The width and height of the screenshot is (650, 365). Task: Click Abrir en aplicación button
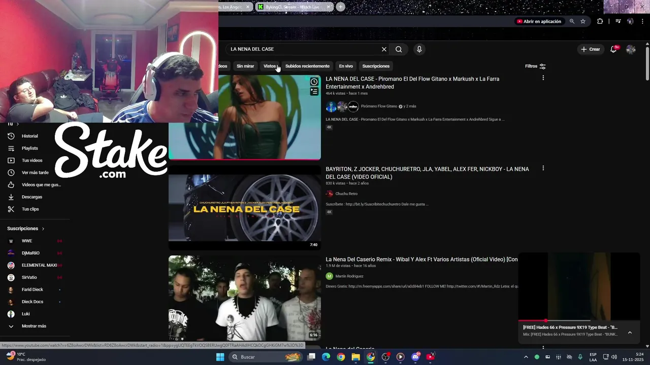pyautogui.click(x=539, y=21)
